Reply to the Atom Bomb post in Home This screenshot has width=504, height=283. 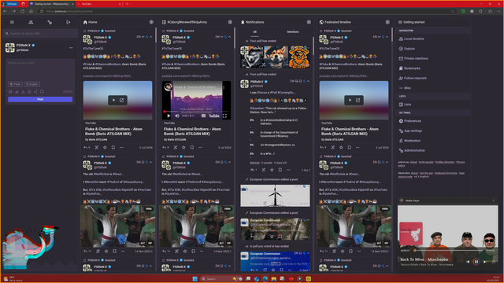[86, 148]
